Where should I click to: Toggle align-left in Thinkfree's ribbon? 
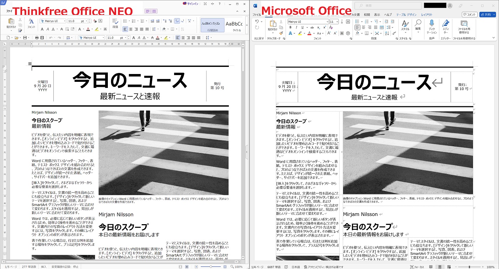coord(125,29)
